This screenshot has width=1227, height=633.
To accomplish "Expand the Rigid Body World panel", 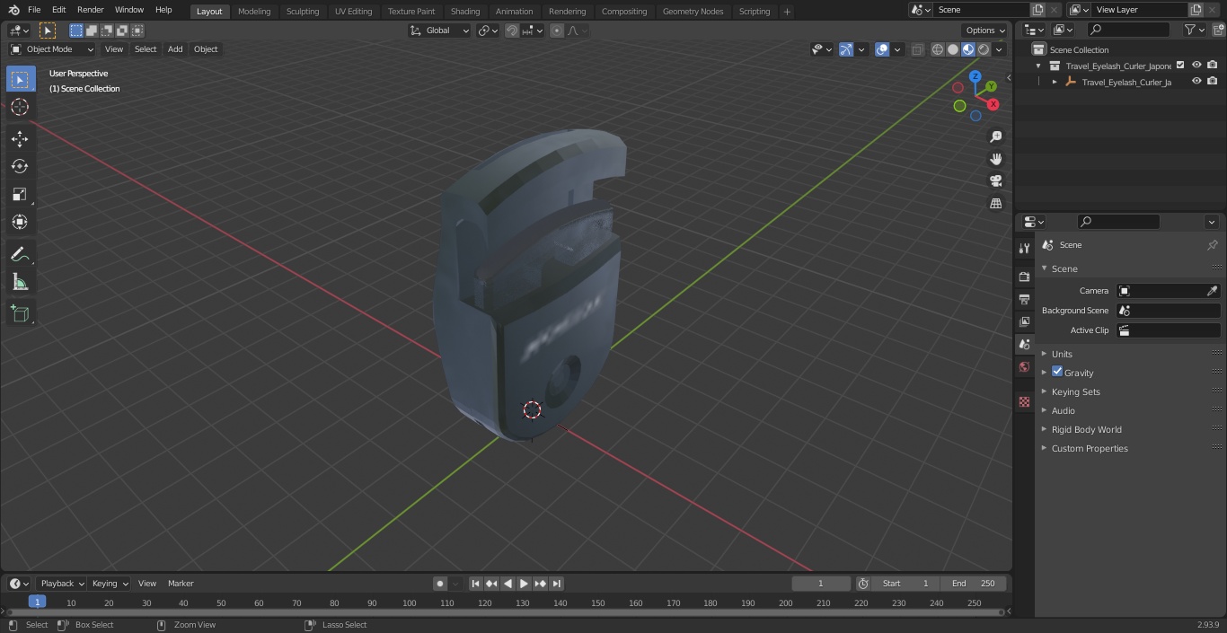I will [x=1086, y=429].
